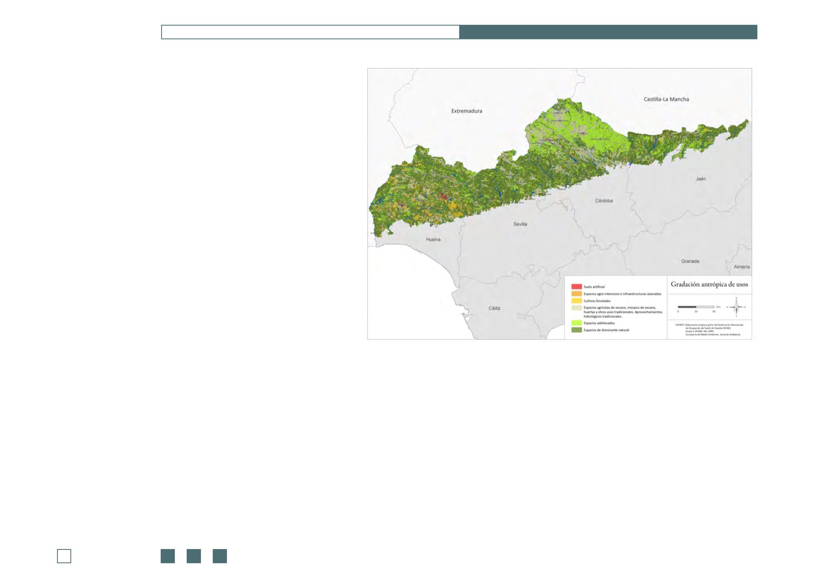
Task: Click the 'Sevilla' province label
Action: coord(520,224)
